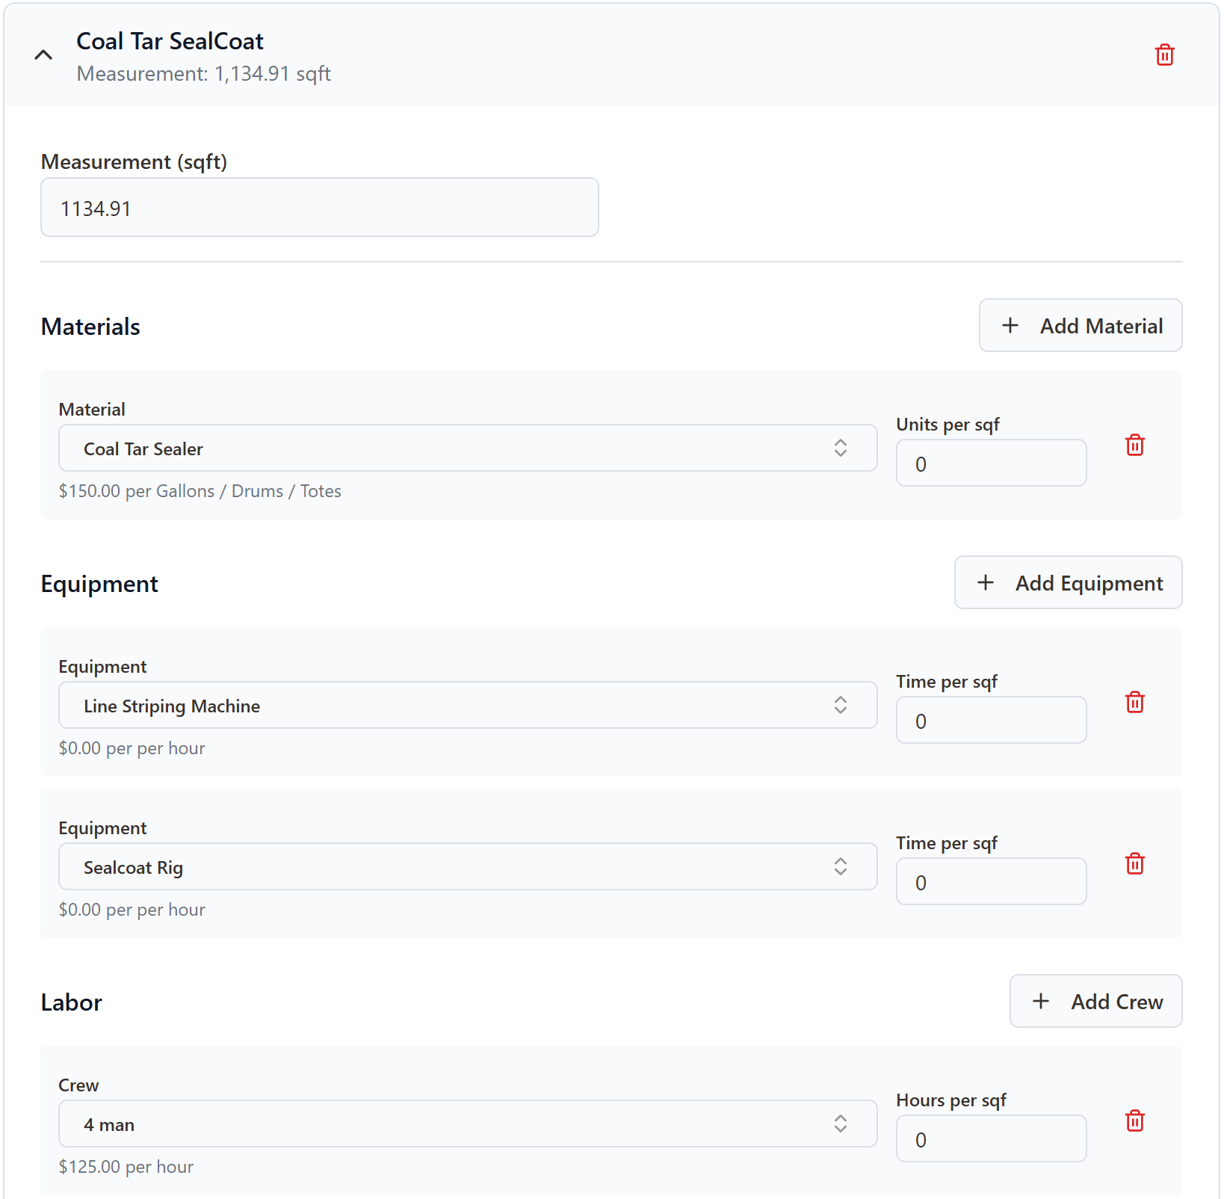Click the Units per sqf field for Coal Tar Sealer

[991, 463]
